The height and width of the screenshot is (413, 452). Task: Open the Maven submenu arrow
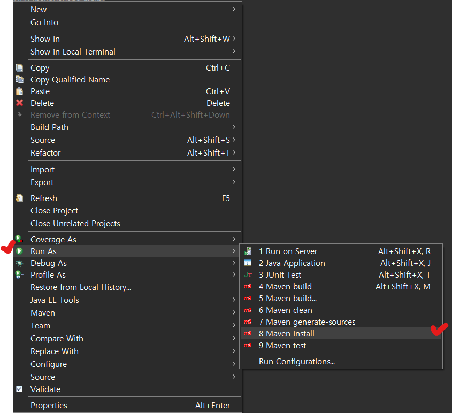pos(234,313)
